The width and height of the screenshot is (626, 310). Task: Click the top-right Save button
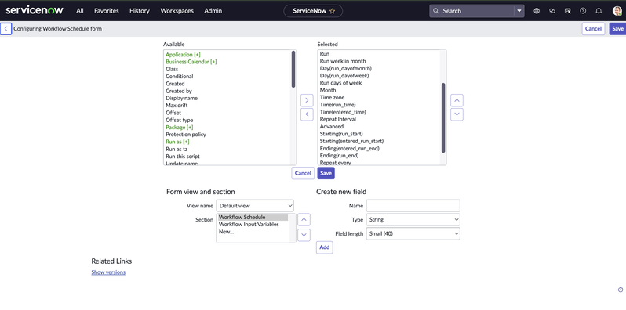pyautogui.click(x=617, y=29)
